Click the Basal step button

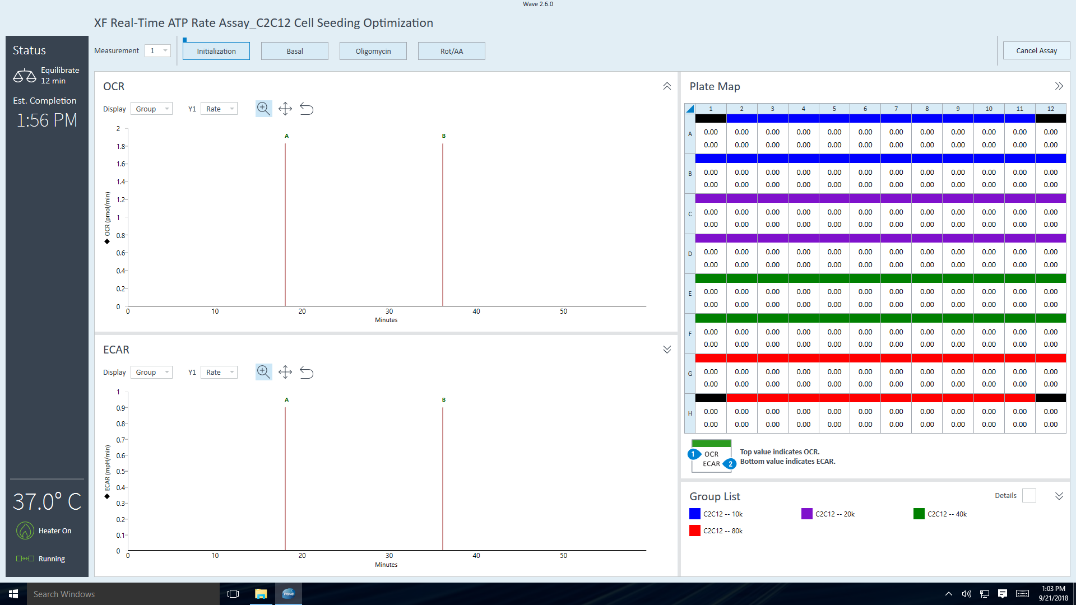[295, 51]
